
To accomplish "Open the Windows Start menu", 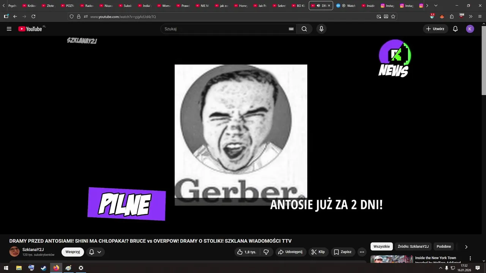I will [x=6, y=268].
